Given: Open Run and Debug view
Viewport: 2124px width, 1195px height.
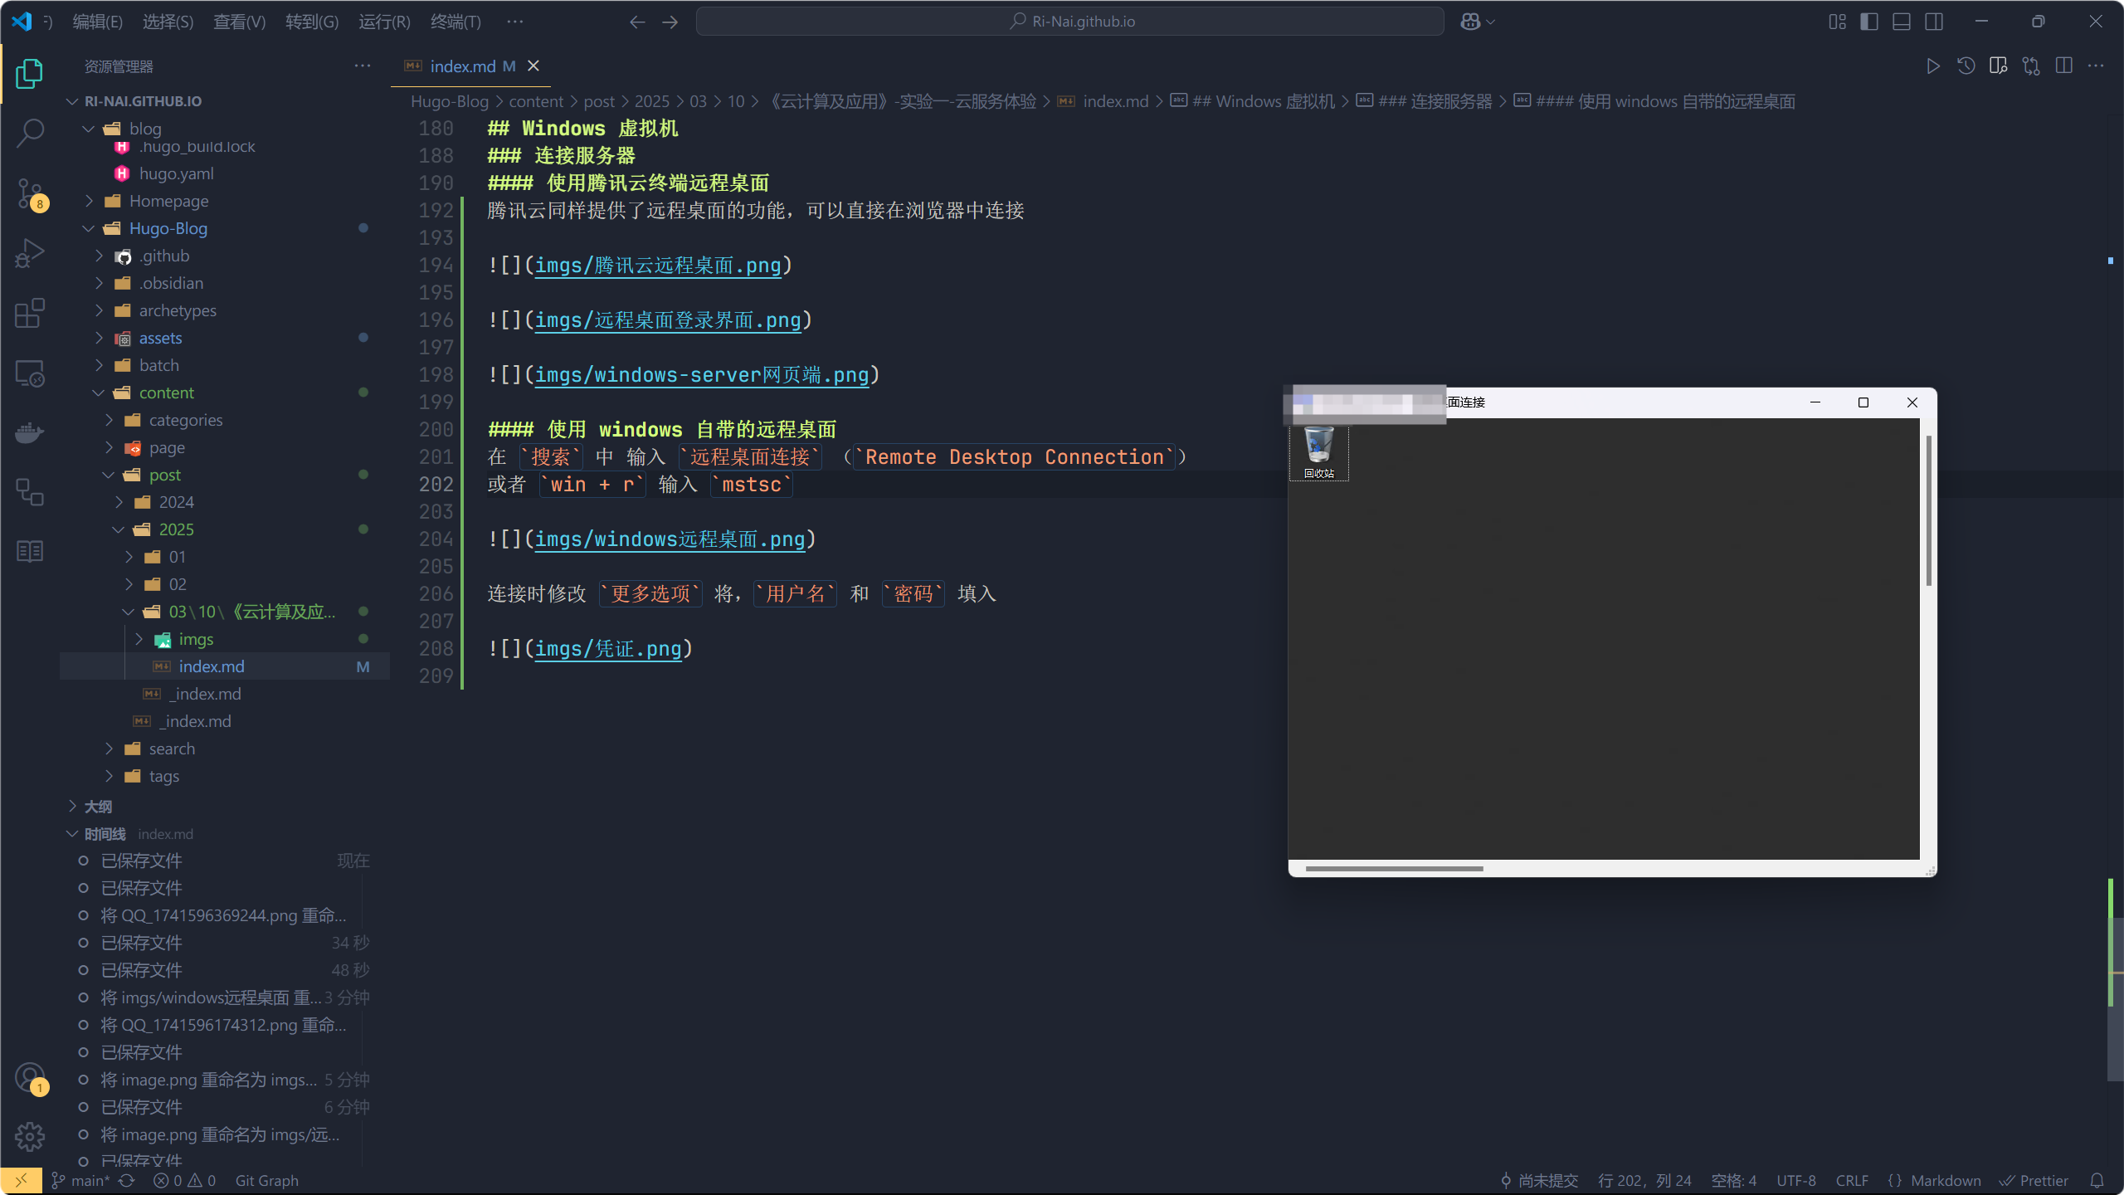Looking at the screenshot, I should 30,253.
